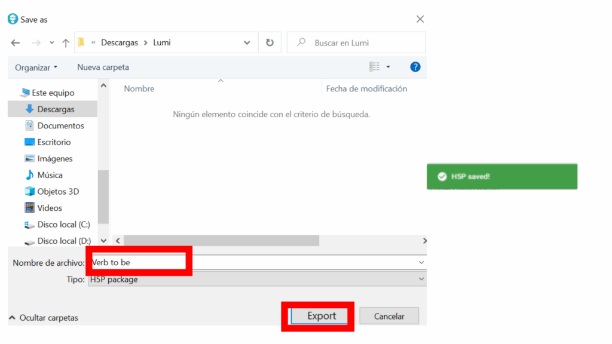Viewport: 612px width, 344px height.
Task: Click the up one level arrow
Action: coord(66,43)
